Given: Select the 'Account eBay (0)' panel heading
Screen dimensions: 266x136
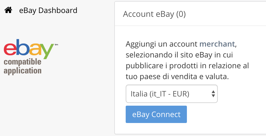Looking at the screenshot, I should (154, 14).
